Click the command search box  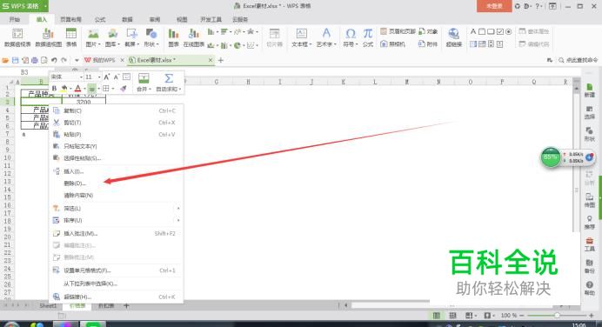[x=579, y=60]
